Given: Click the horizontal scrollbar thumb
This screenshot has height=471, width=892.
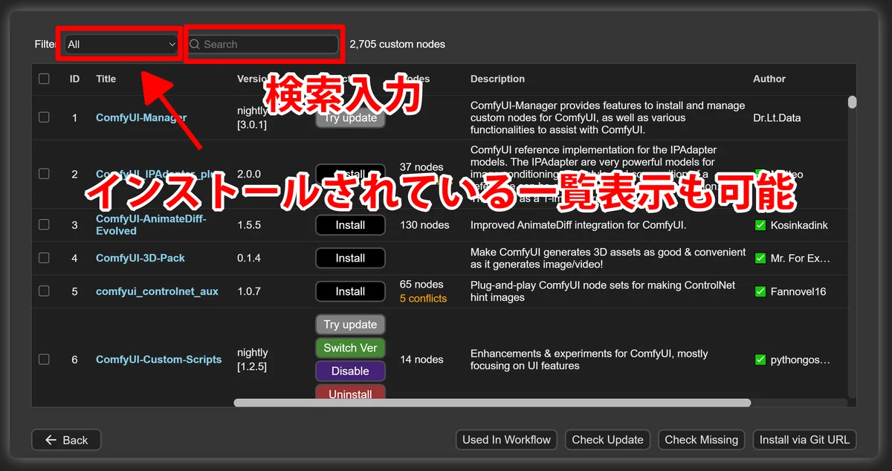Looking at the screenshot, I should tap(492, 403).
